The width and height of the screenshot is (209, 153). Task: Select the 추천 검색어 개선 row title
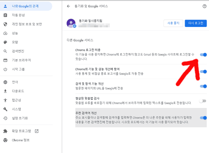(x=86, y=113)
